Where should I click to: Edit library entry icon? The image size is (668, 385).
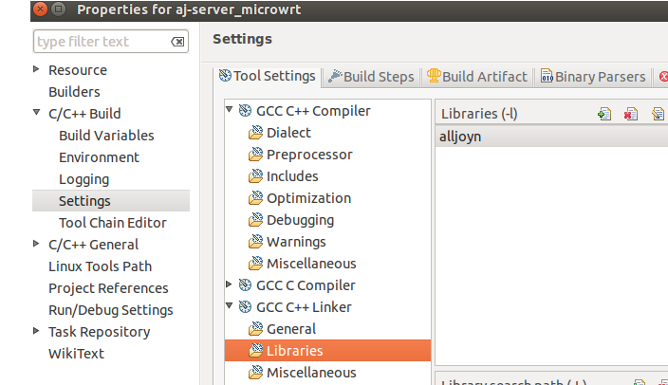[658, 114]
